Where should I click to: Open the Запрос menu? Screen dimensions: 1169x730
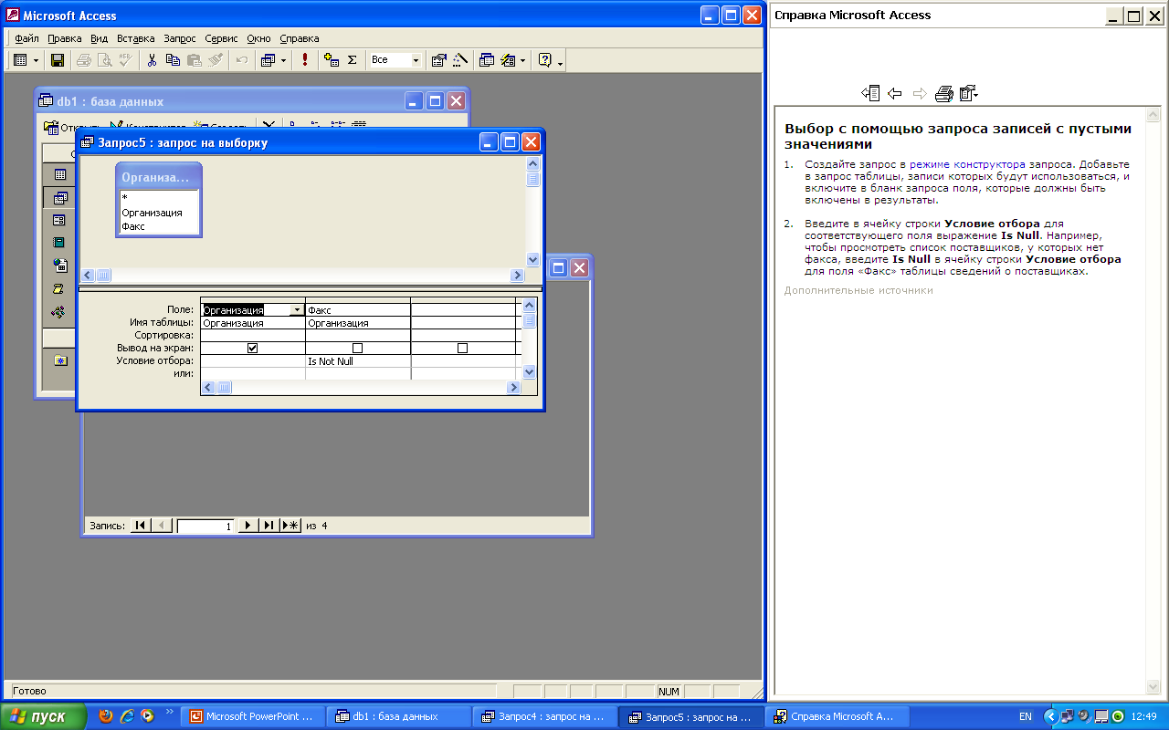point(180,38)
